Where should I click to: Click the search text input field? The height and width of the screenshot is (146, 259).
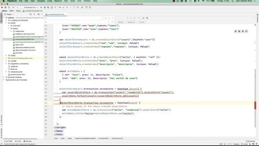point(74,18)
